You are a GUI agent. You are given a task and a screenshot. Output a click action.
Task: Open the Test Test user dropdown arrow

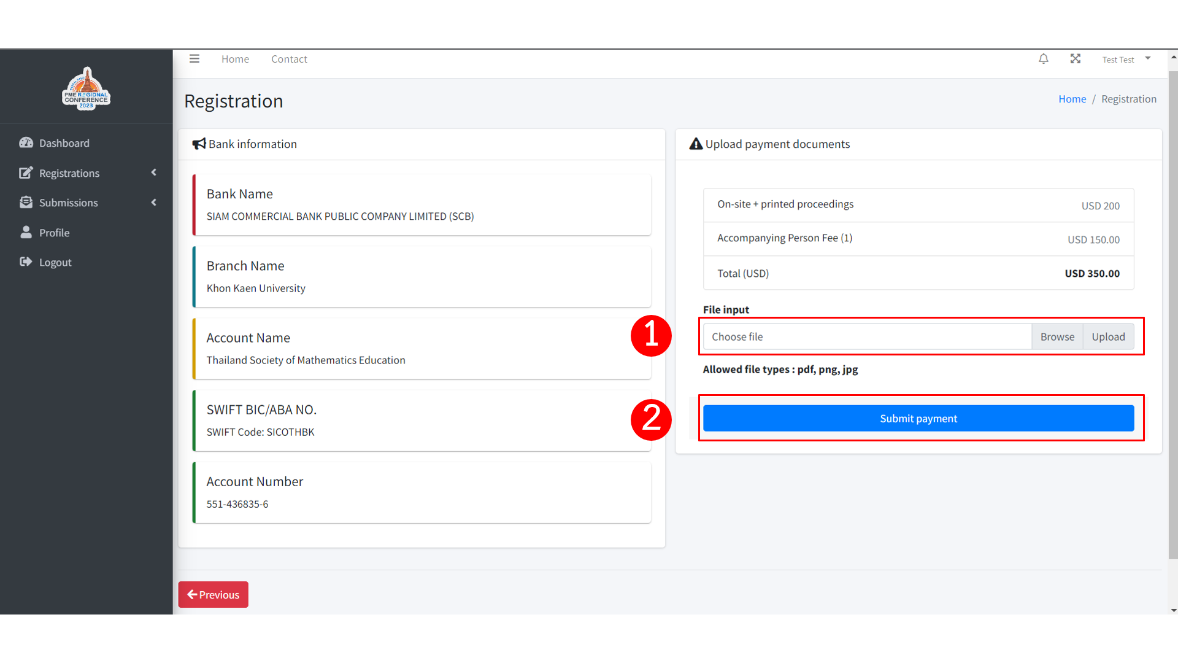pos(1148,58)
